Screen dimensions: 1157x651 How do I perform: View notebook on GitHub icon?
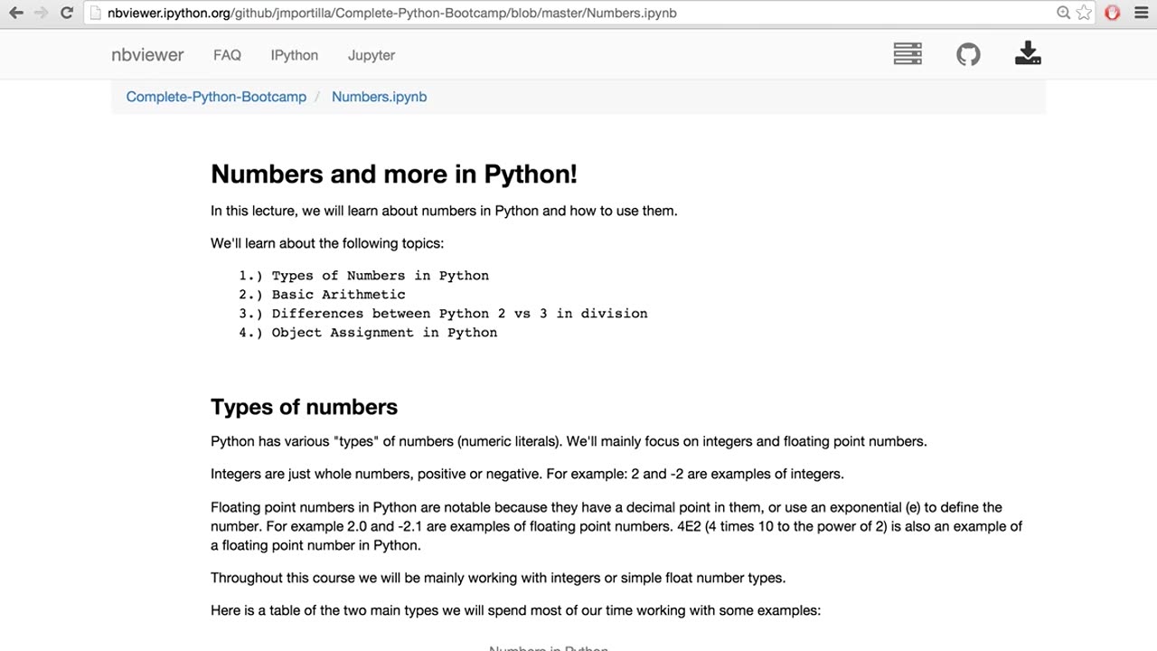(x=968, y=54)
